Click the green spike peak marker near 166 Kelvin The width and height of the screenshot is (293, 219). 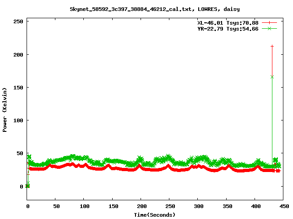coord(272,77)
